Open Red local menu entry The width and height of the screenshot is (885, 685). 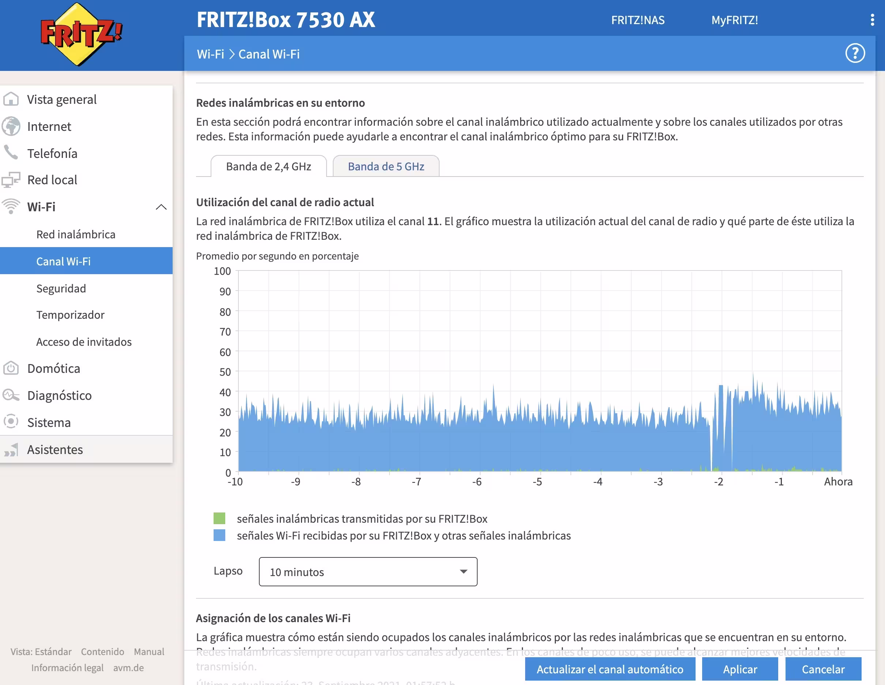tap(86, 180)
